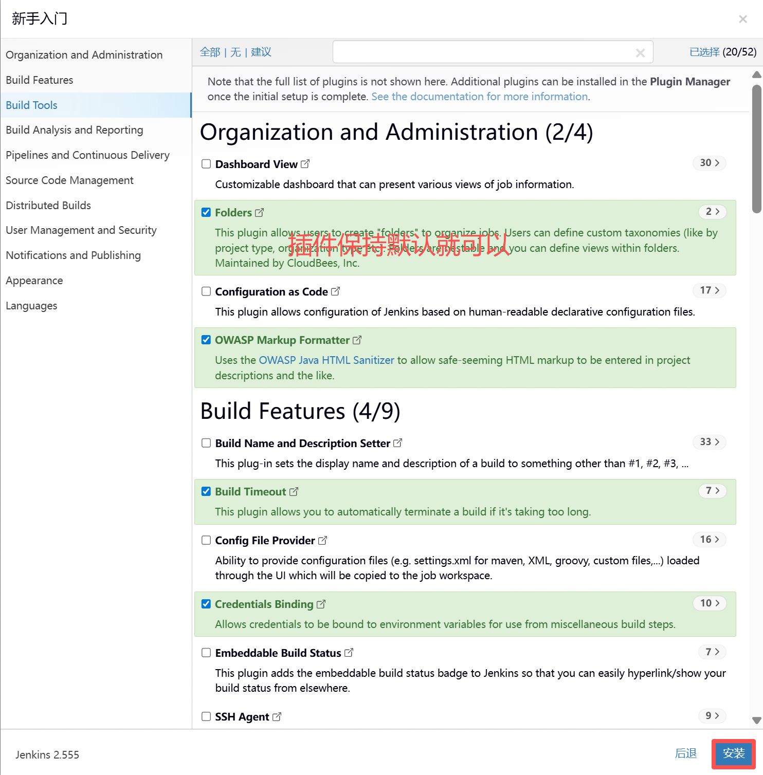
Task: Show selected plugins via 已选择
Action: point(704,52)
